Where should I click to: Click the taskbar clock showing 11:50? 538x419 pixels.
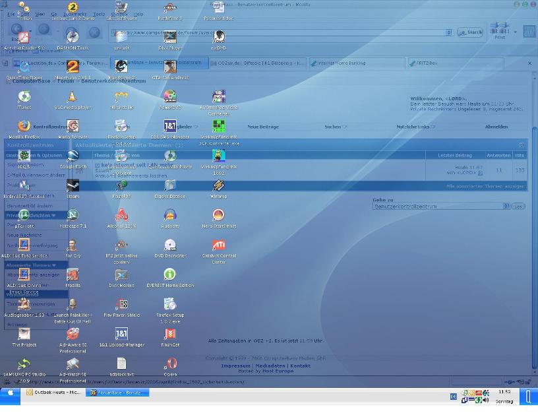pyautogui.click(x=504, y=391)
